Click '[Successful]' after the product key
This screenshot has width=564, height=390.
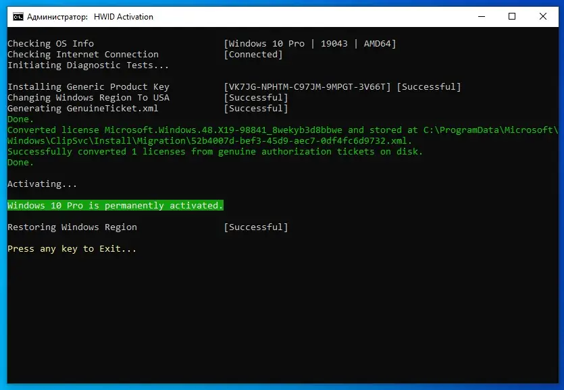pos(429,87)
